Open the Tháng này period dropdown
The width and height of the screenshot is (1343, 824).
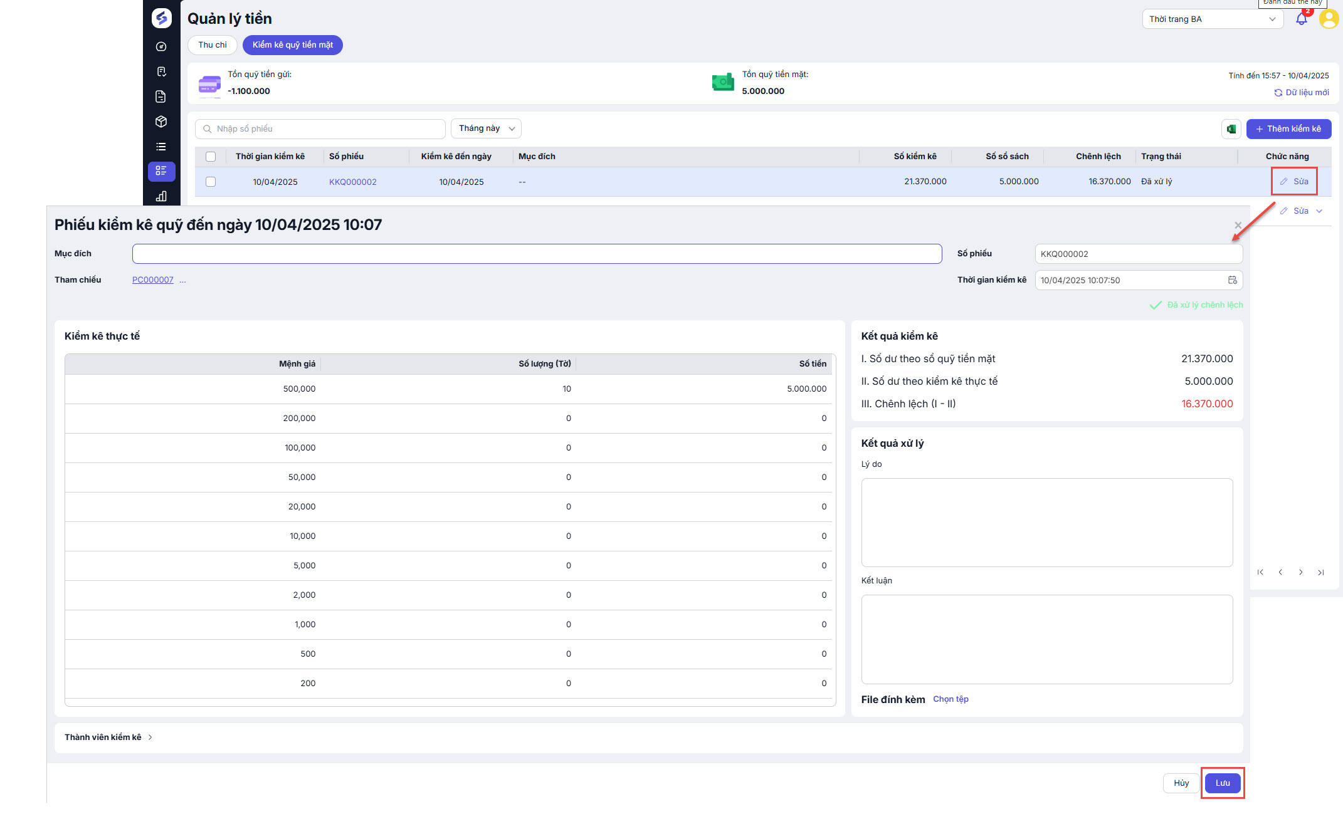486,128
